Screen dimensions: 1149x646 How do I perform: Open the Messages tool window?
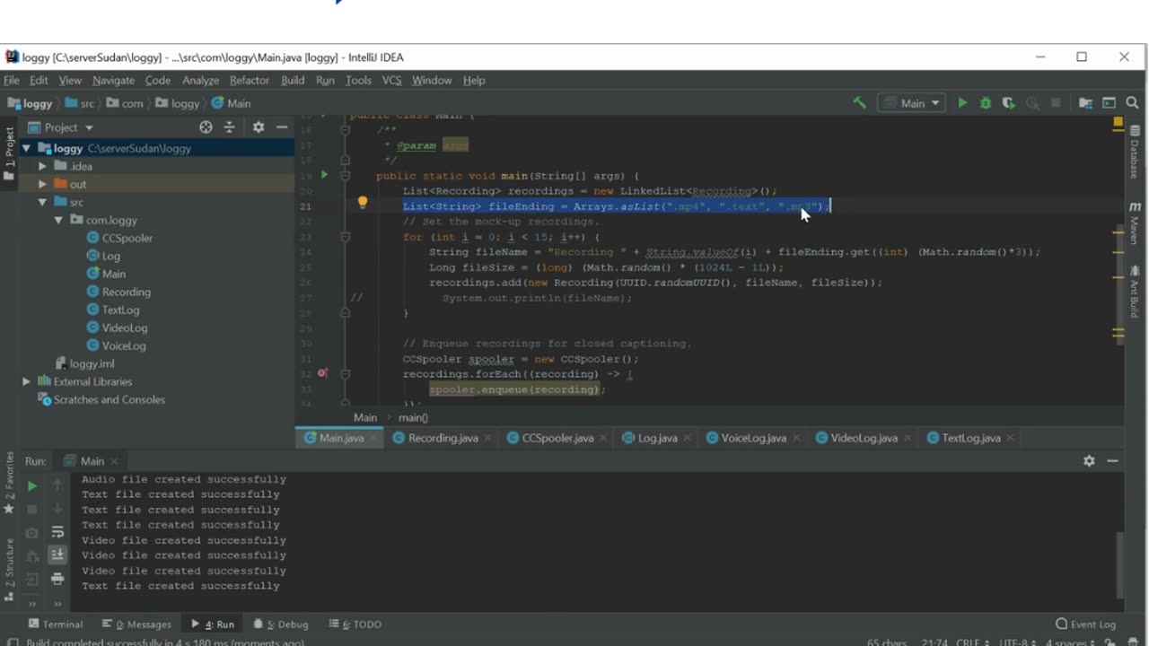click(x=136, y=624)
